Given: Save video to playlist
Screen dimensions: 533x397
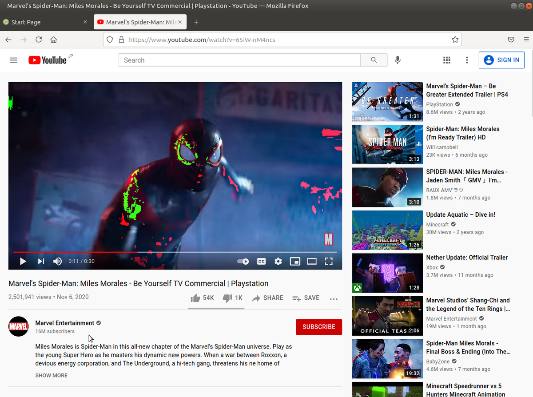Looking at the screenshot, I should [x=306, y=298].
